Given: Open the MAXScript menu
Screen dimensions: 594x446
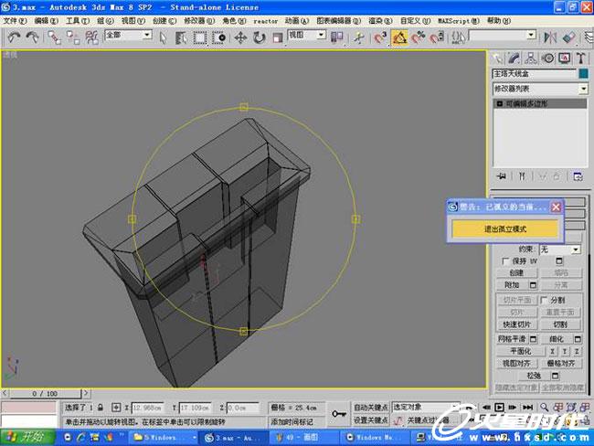Looking at the screenshot, I should [459, 21].
